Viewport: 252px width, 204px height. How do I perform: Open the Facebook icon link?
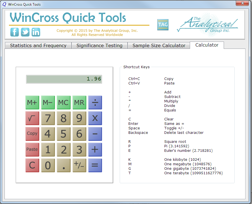click(x=15, y=32)
